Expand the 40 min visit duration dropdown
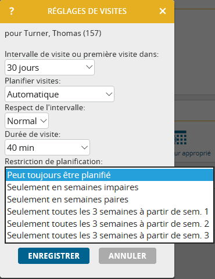Screen dimensions: 215x279 47,147
